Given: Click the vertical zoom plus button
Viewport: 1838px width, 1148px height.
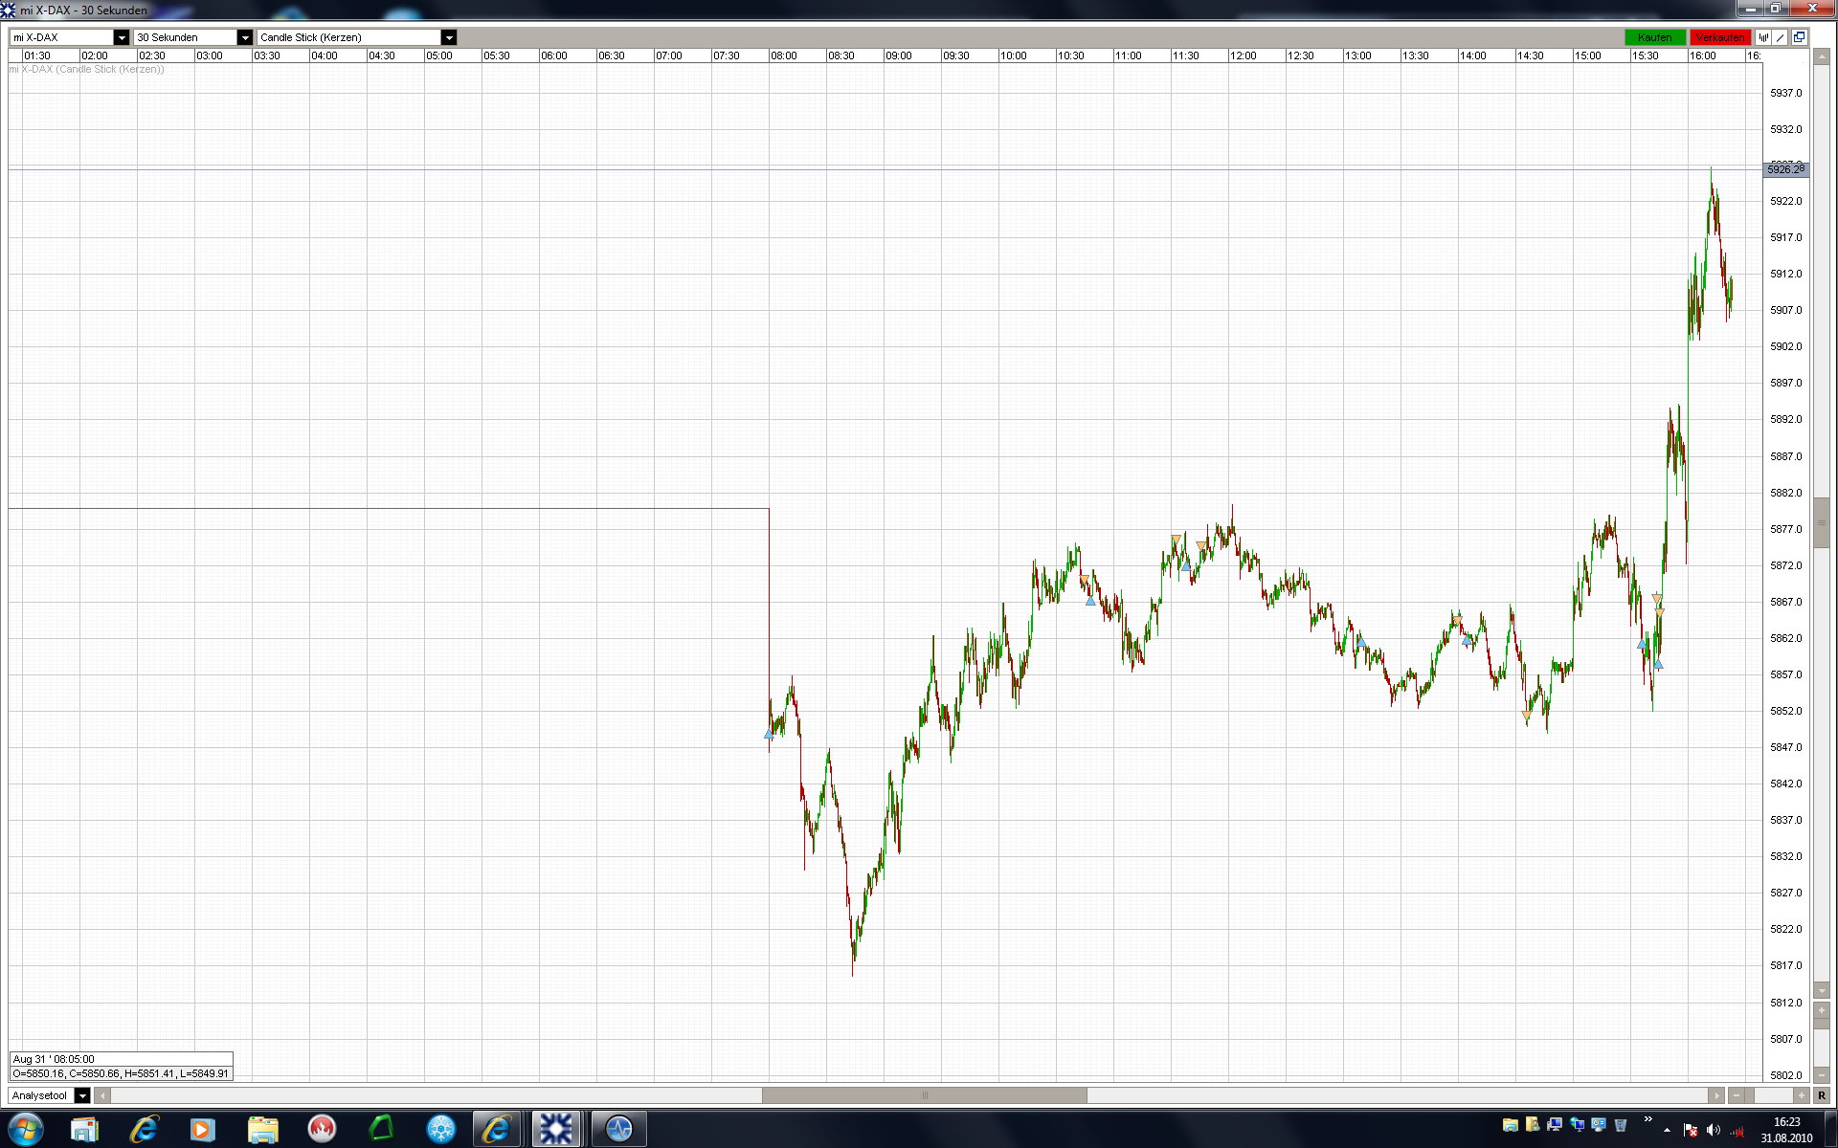Looking at the screenshot, I should (x=1822, y=1010).
